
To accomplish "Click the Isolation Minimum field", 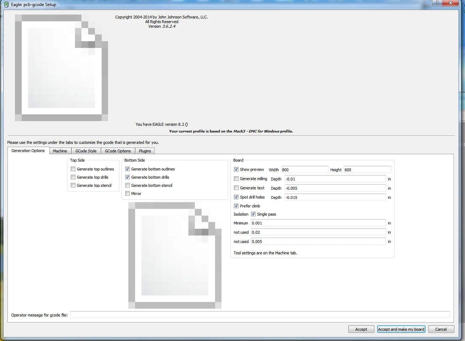I will pos(318,223).
